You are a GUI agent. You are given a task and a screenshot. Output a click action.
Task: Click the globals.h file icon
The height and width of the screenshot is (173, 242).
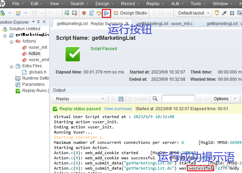(24, 72)
